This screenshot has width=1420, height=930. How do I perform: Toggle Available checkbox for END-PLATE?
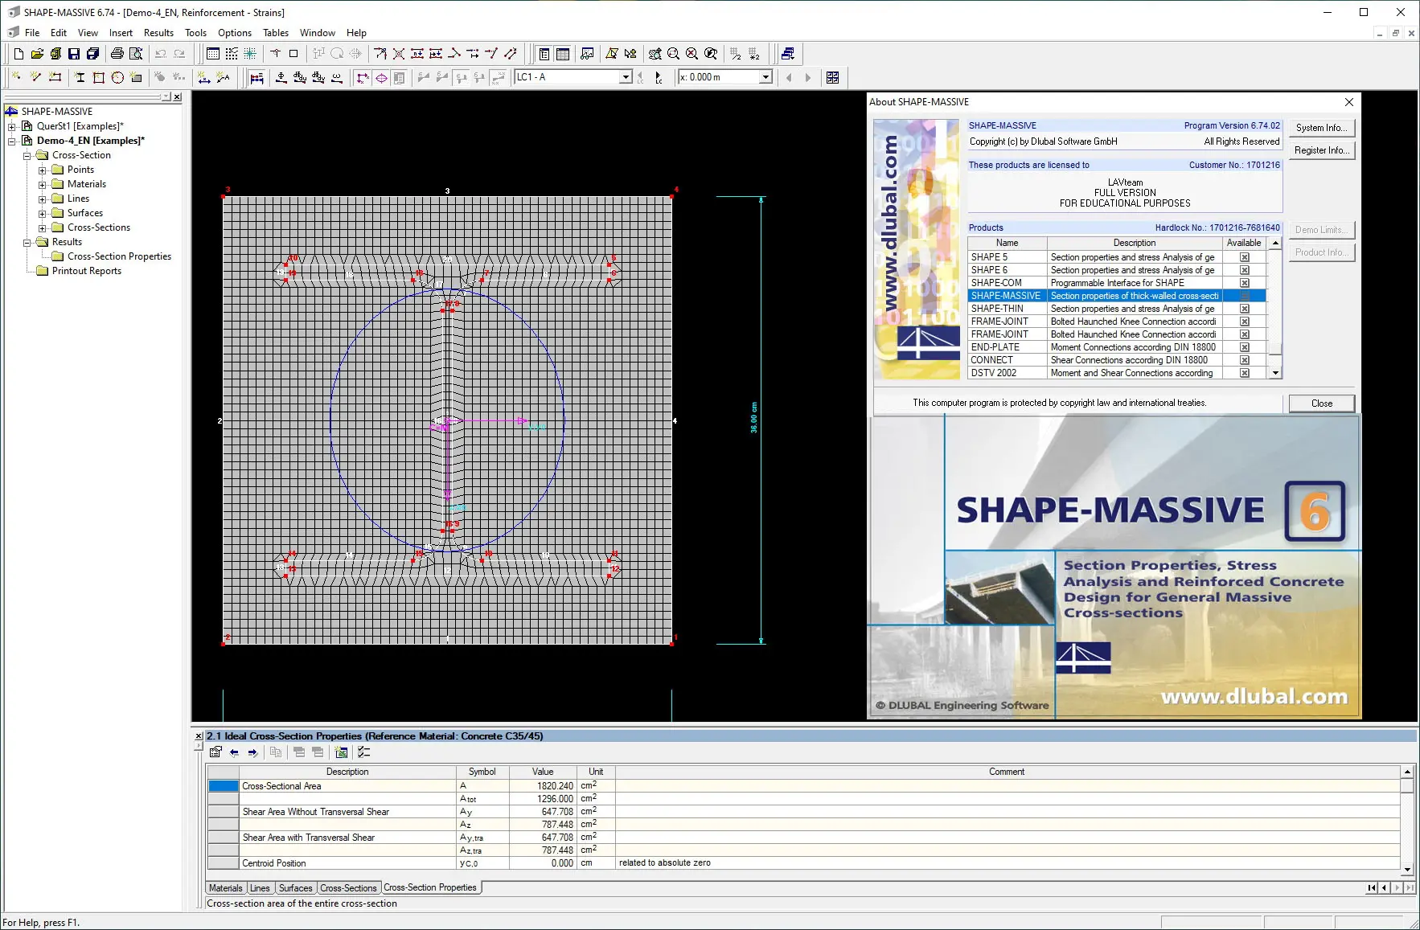click(1244, 347)
